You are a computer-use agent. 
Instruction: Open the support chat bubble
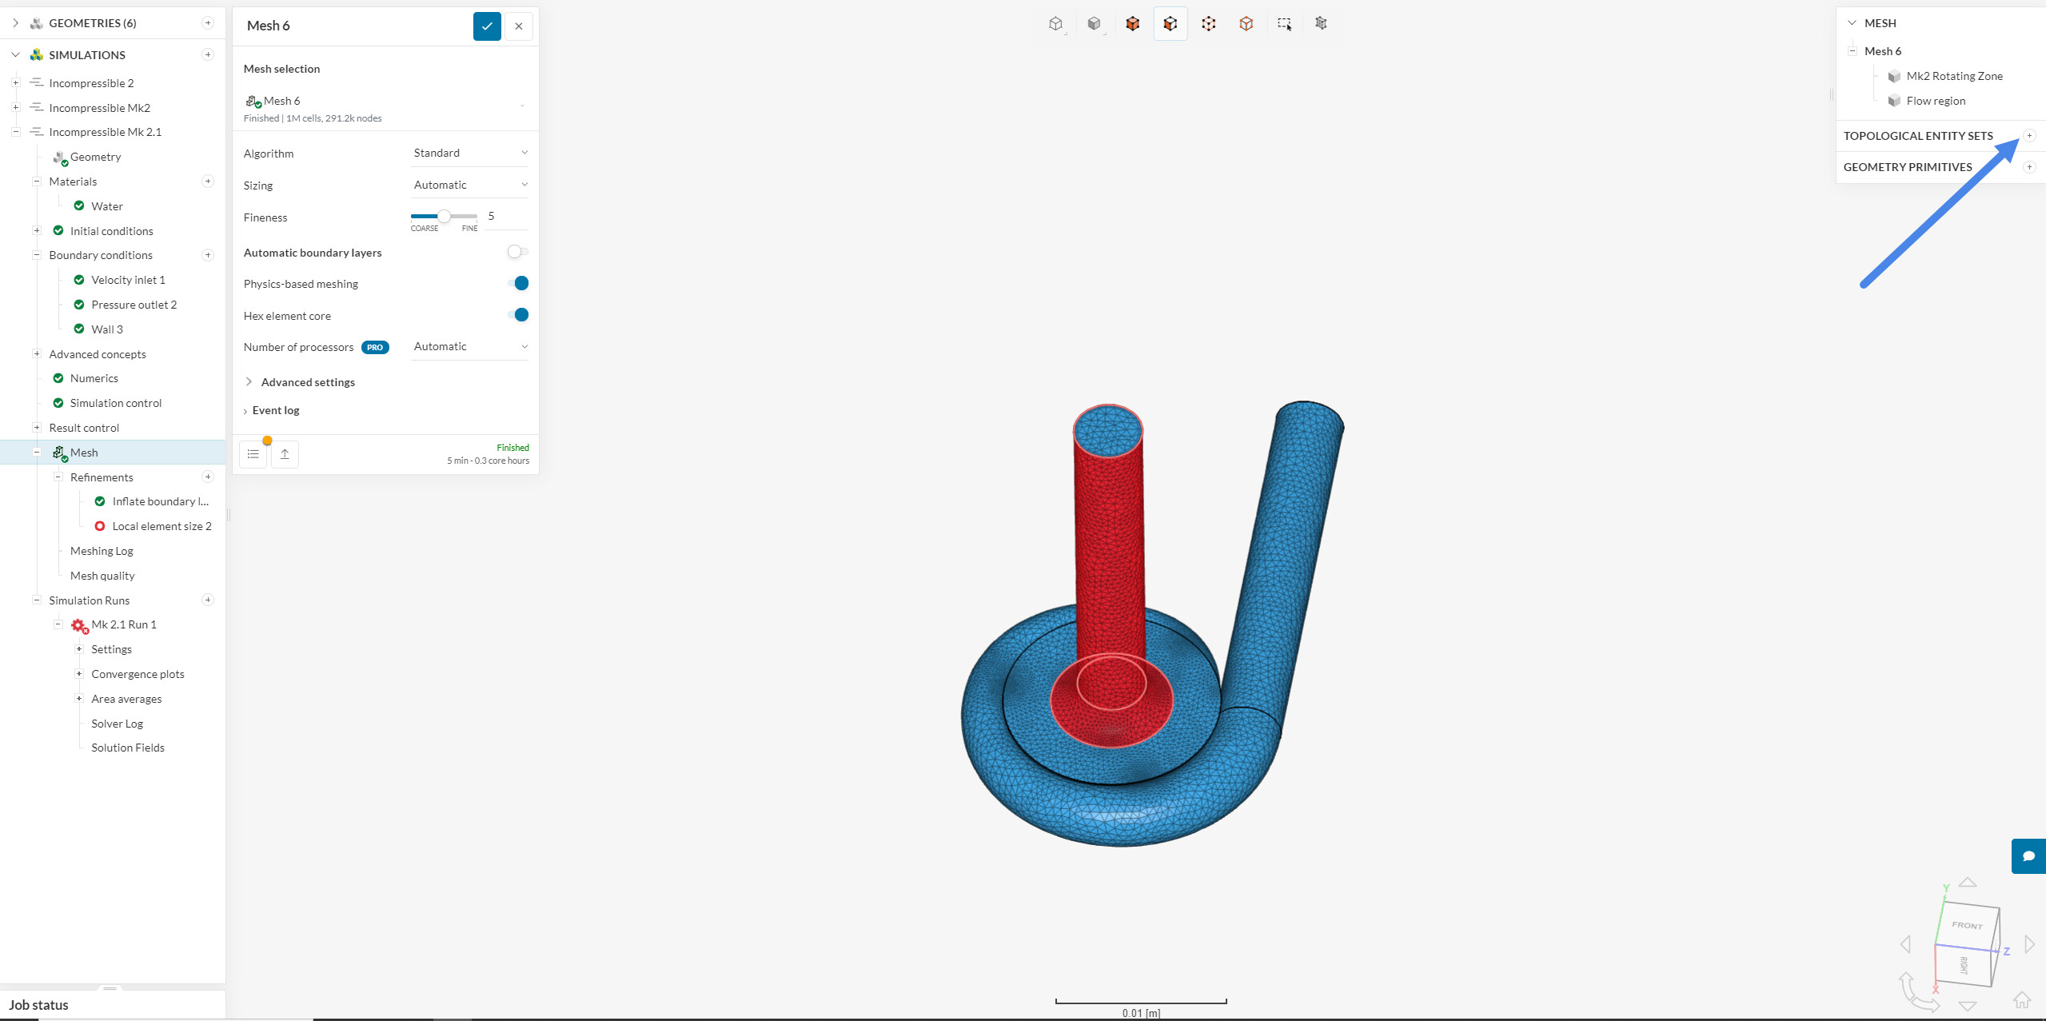(2028, 856)
